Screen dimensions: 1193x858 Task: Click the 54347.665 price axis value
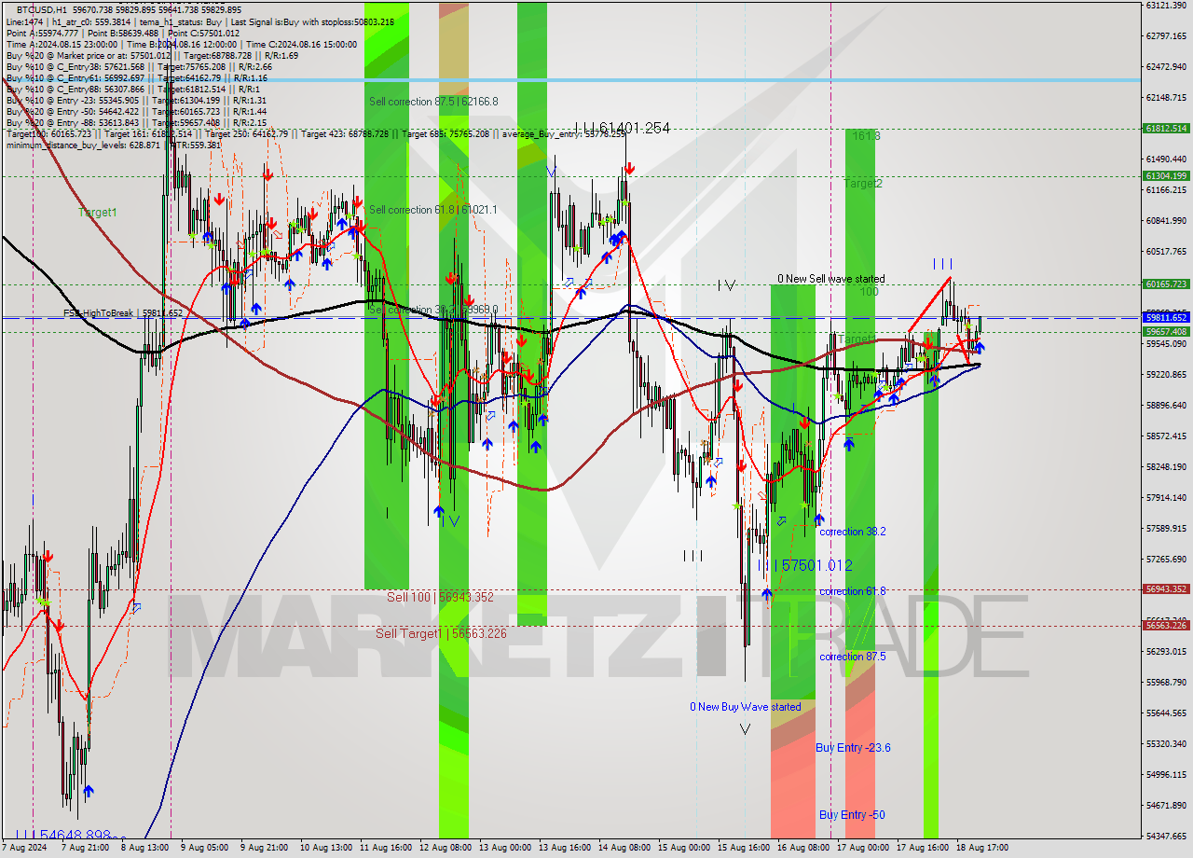pyautogui.click(x=1166, y=837)
